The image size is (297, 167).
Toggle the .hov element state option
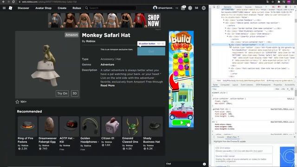tap(278, 89)
